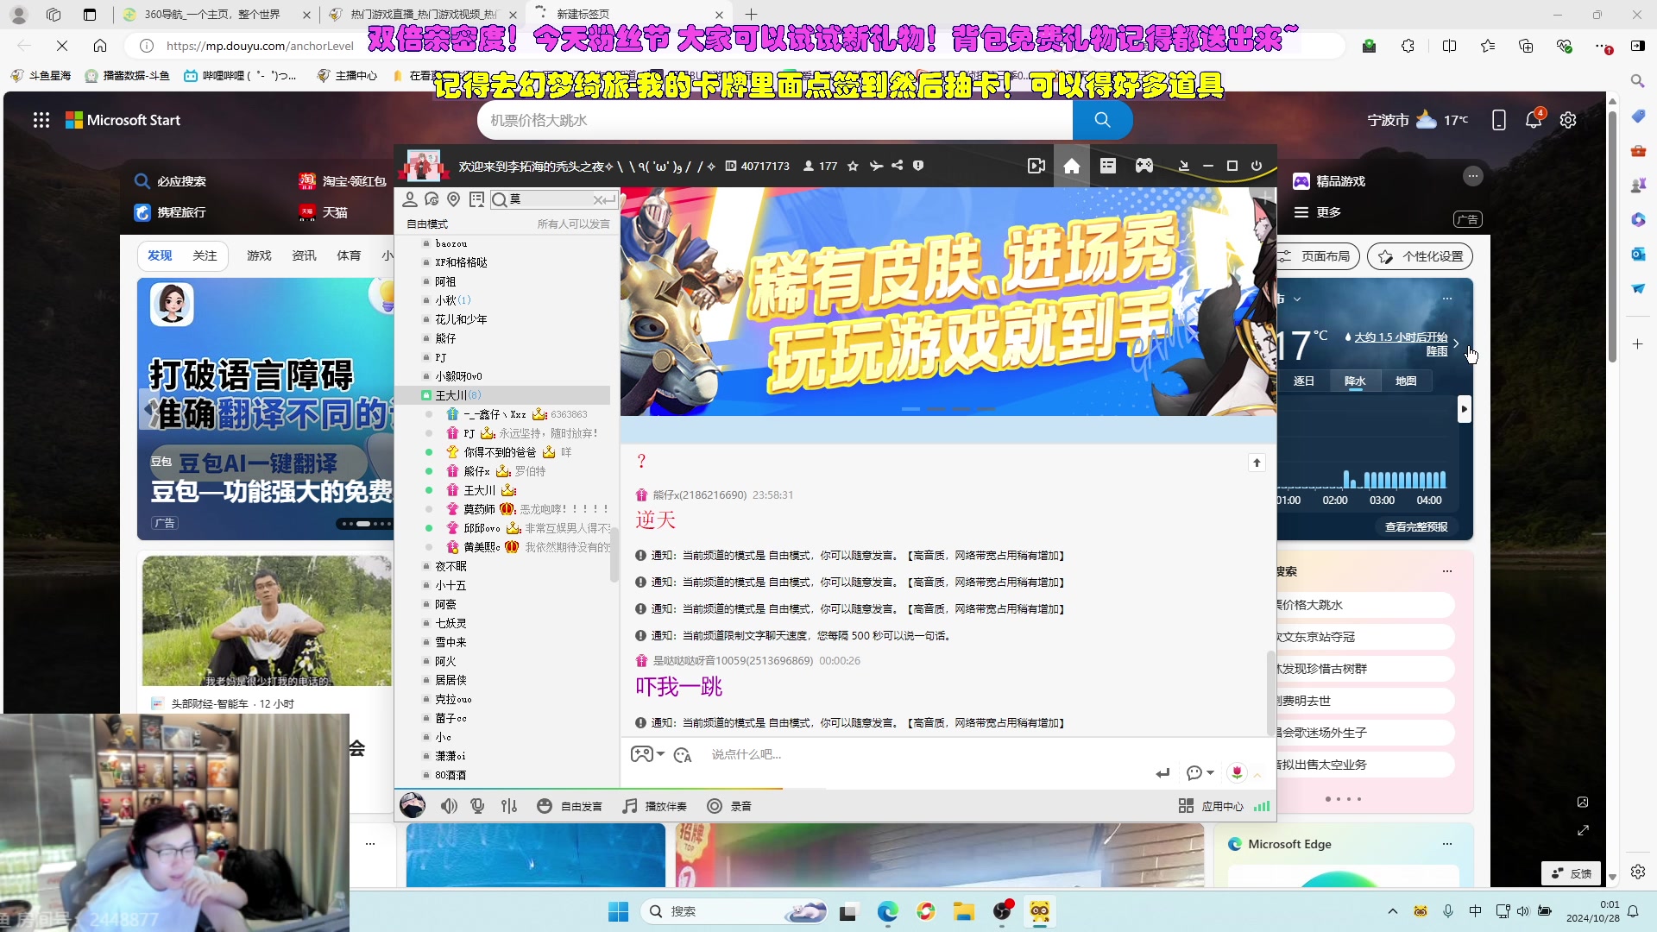Open the channel report shield icon
Image resolution: width=1657 pixels, height=932 pixels.
coord(918,166)
